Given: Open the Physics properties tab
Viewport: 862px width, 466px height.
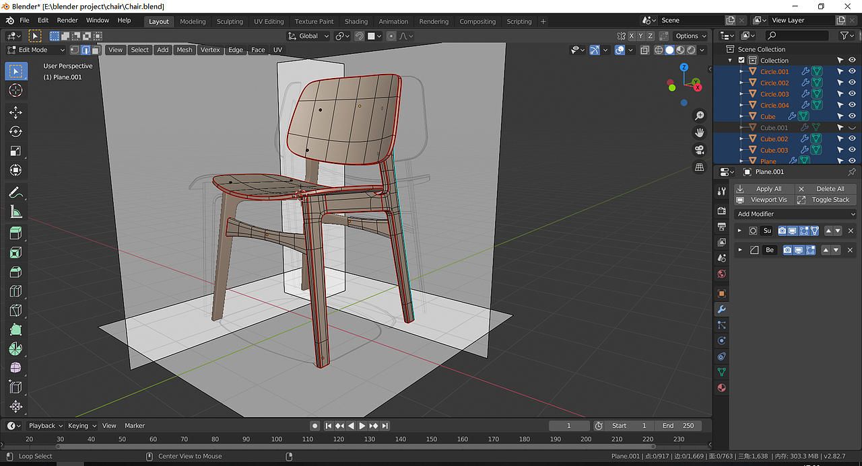Looking at the screenshot, I should [721, 340].
